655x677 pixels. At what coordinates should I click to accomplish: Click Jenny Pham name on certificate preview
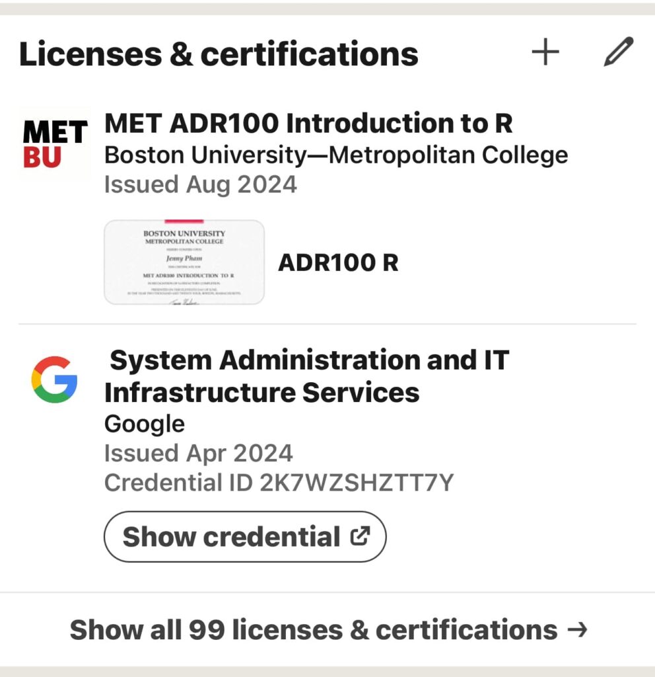[184, 259]
